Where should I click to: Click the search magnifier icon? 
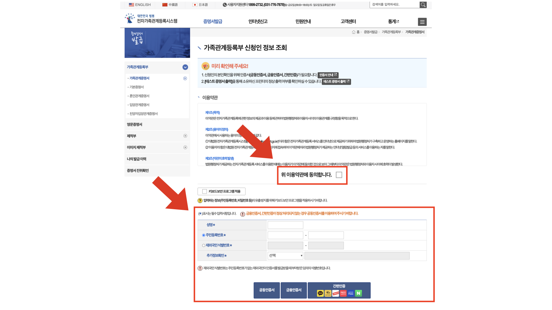(x=423, y=5)
